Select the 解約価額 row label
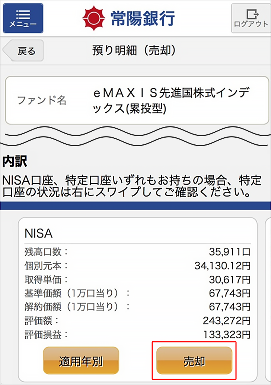The width and height of the screenshot is (271, 385). (77, 307)
